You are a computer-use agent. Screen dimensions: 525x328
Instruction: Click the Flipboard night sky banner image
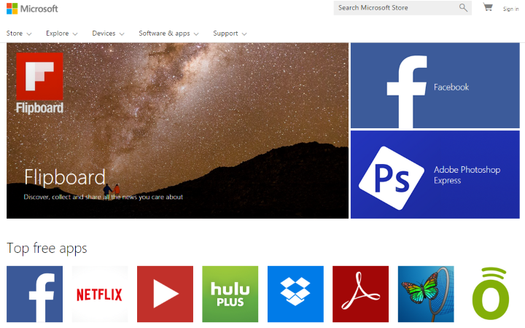[x=177, y=130]
